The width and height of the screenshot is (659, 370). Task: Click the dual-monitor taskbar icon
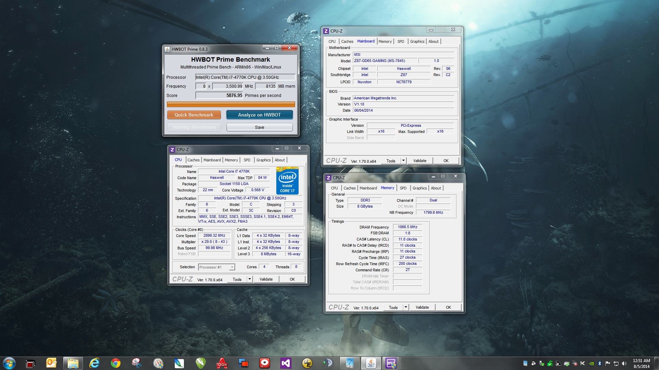pos(243,363)
